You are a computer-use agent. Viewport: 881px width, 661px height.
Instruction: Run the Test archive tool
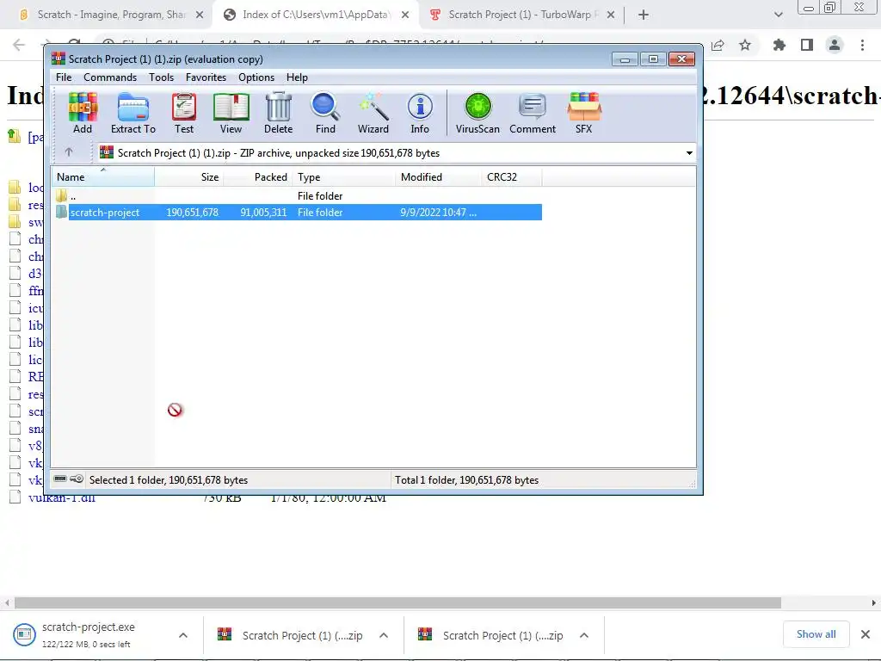point(184,113)
